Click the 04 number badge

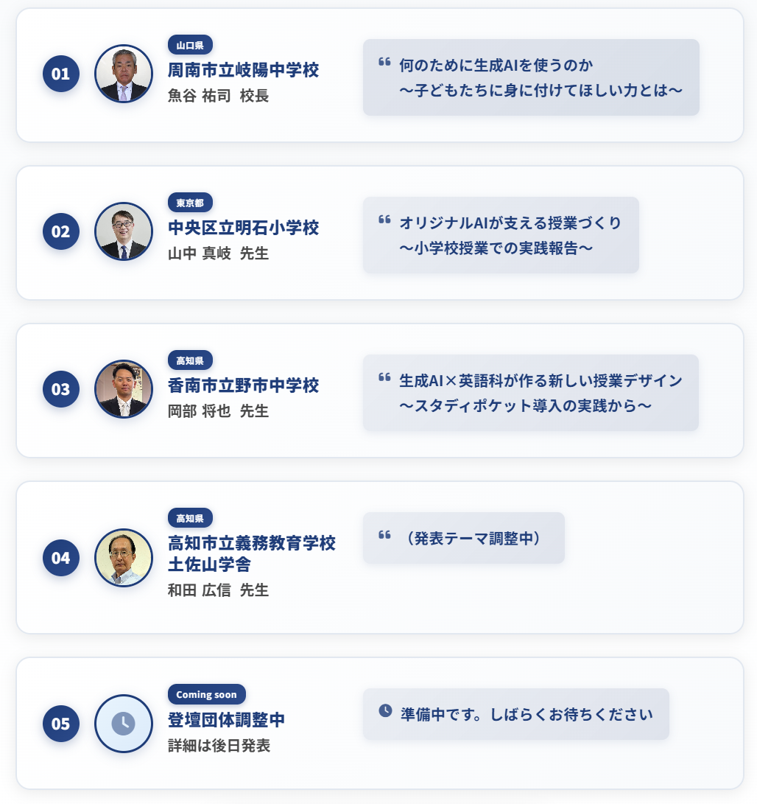pos(60,557)
